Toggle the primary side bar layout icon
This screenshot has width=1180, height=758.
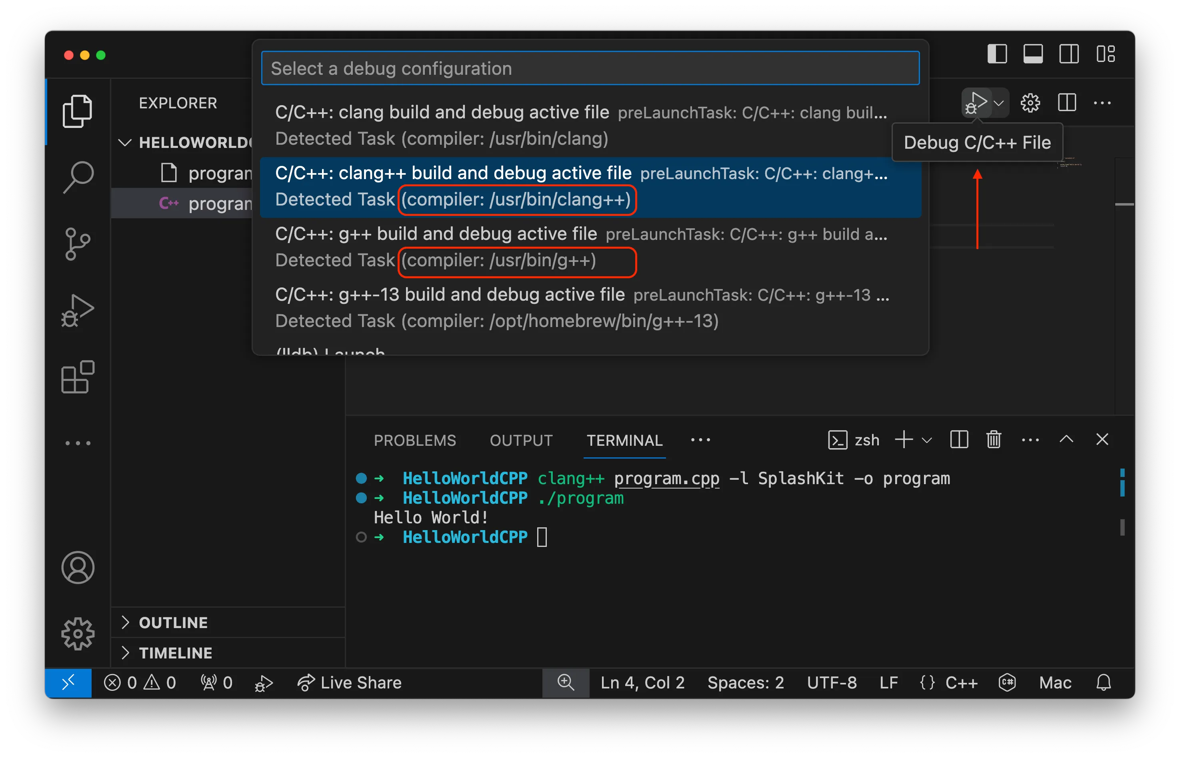[997, 54]
